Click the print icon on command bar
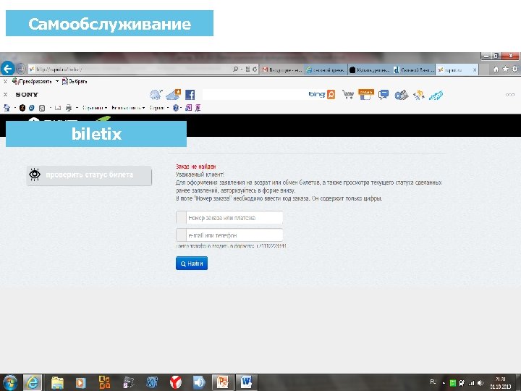The height and width of the screenshot is (391, 521). pos(69,108)
